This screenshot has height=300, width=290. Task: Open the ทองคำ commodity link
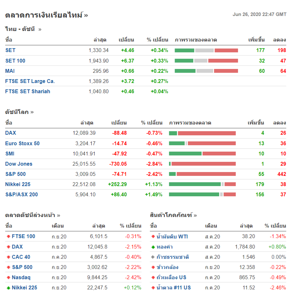164,247
